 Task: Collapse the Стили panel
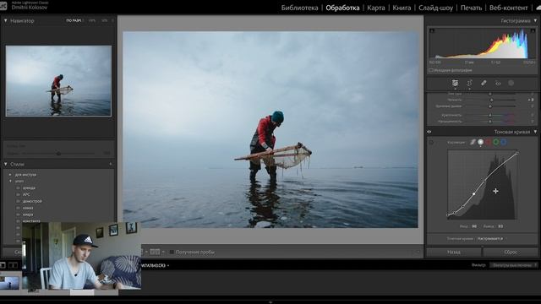[x=6, y=164]
